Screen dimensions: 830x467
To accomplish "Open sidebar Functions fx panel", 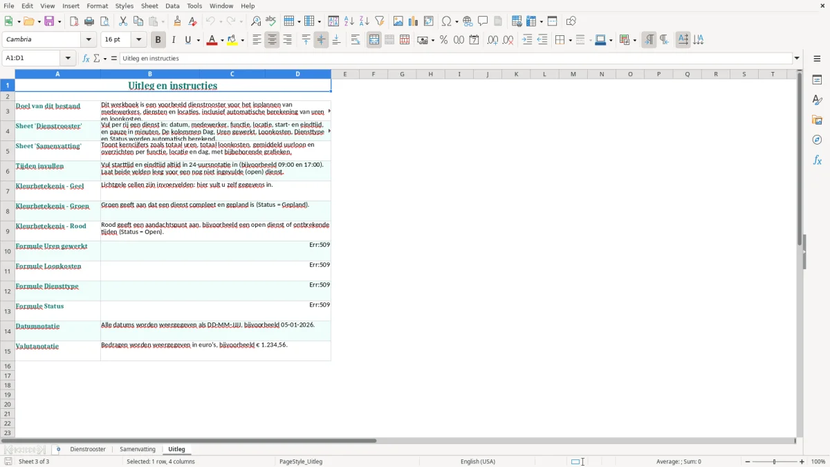I will (x=817, y=160).
